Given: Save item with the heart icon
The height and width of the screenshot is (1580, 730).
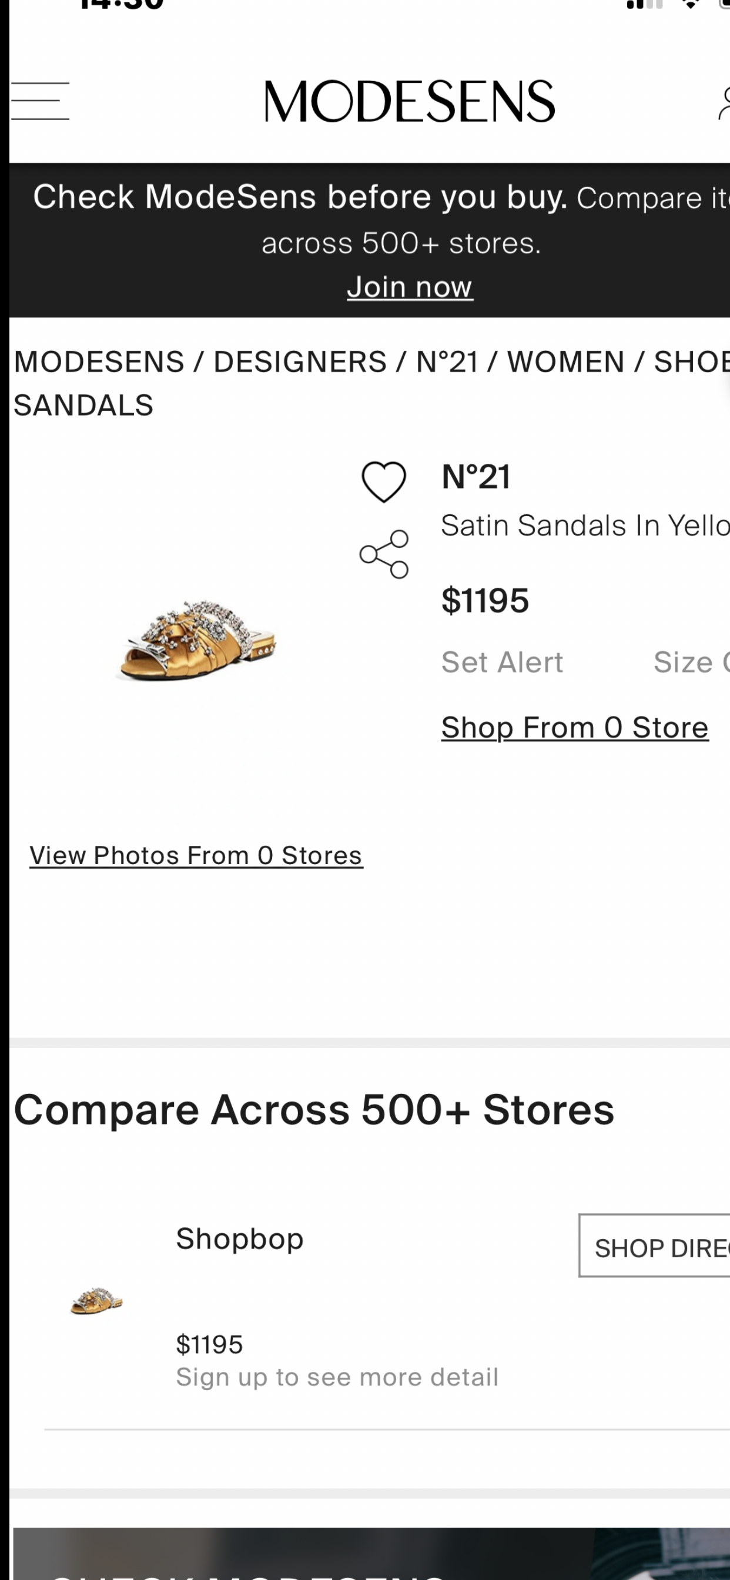Looking at the screenshot, I should click(384, 482).
